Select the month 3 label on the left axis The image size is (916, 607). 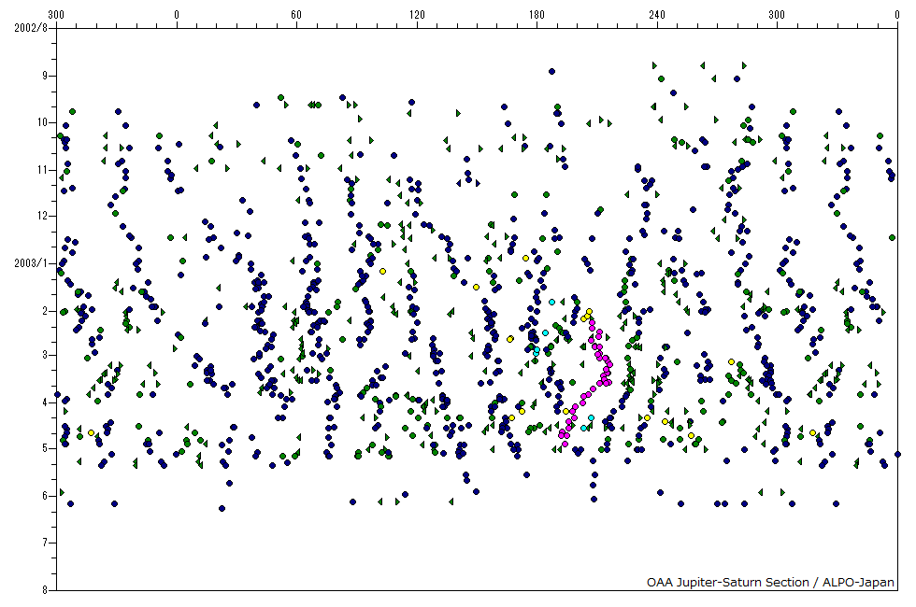(45, 355)
